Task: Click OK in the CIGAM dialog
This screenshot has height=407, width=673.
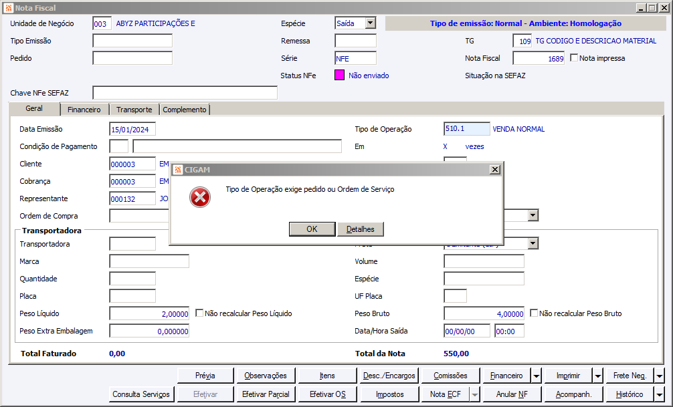Action: point(312,229)
